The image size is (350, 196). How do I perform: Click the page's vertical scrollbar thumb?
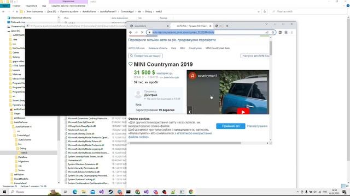pos(271,48)
